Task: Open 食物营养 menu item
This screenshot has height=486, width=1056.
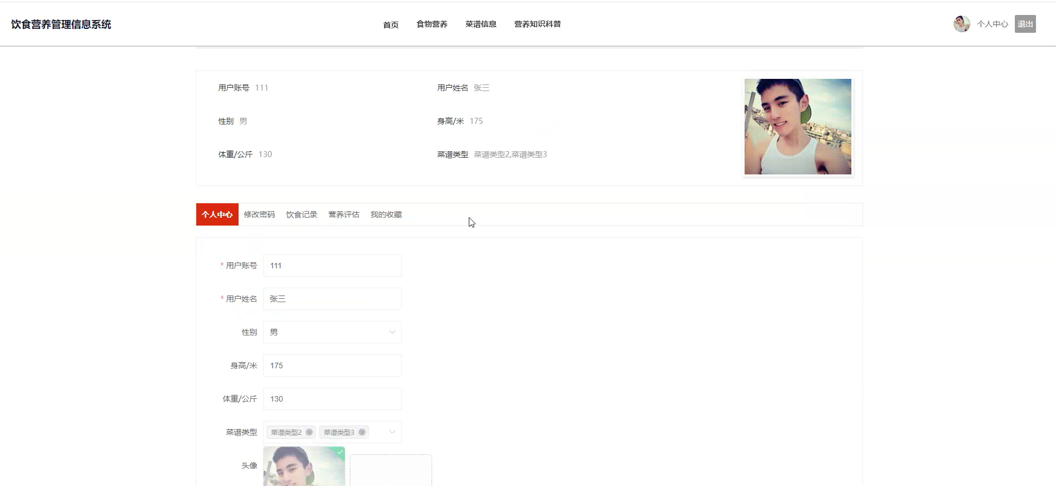Action: click(x=432, y=24)
